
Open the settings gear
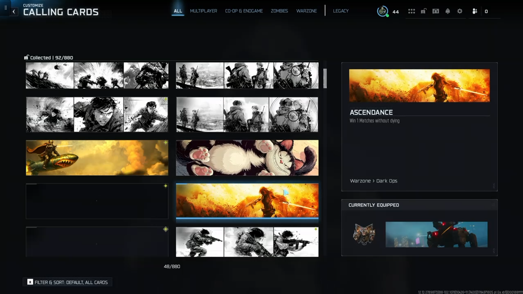460,11
